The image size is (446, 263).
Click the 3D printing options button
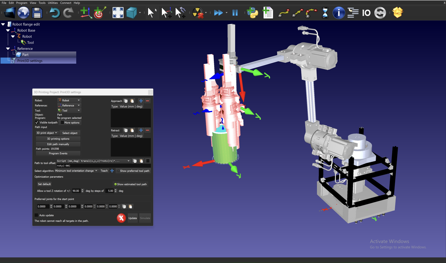pos(58,139)
